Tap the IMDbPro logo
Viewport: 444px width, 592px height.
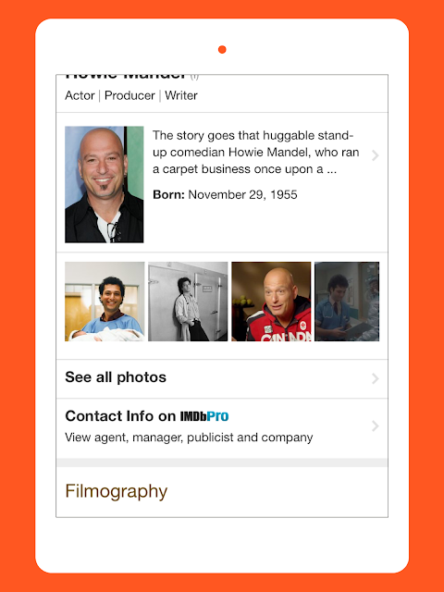point(204,416)
